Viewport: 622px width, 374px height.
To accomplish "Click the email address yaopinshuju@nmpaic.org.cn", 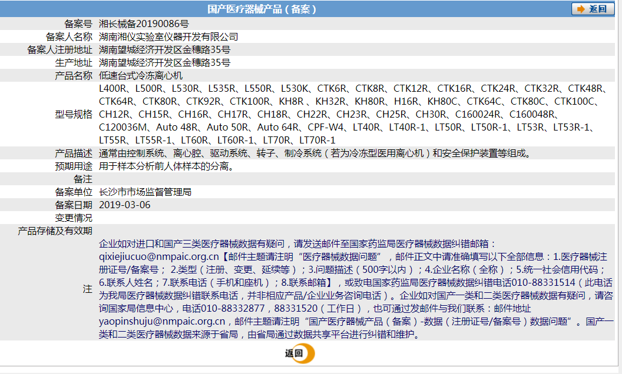I will pyautogui.click(x=162, y=321).
